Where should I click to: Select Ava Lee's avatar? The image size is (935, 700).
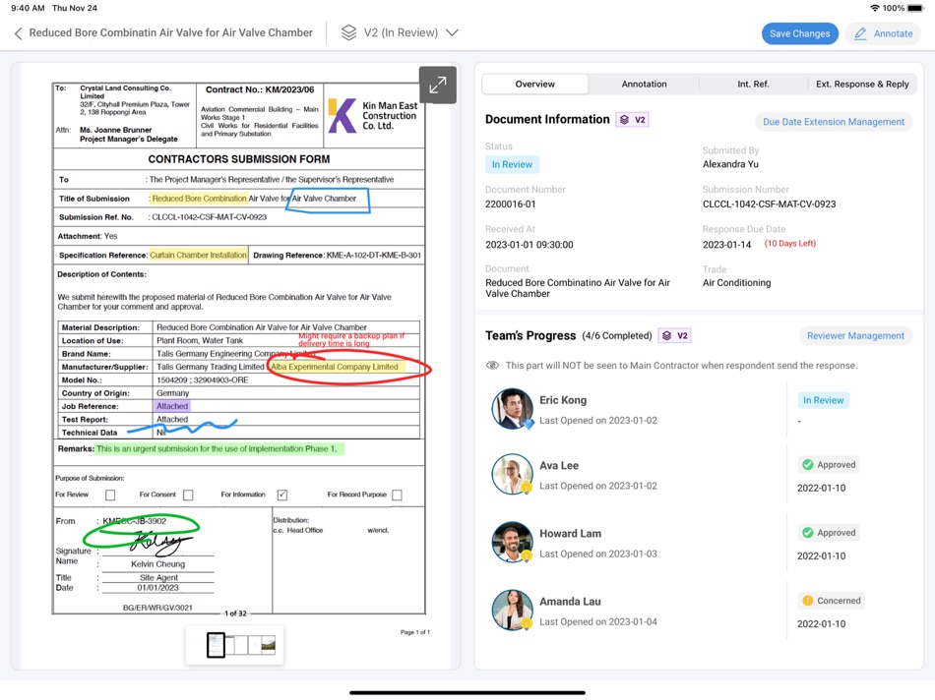(512, 474)
